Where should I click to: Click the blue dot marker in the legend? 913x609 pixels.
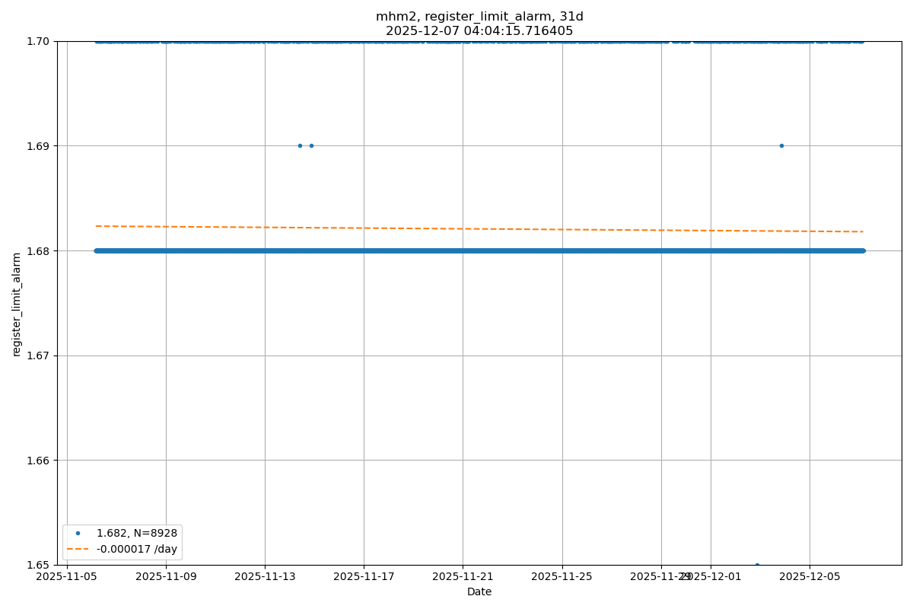tap(77, 533)
